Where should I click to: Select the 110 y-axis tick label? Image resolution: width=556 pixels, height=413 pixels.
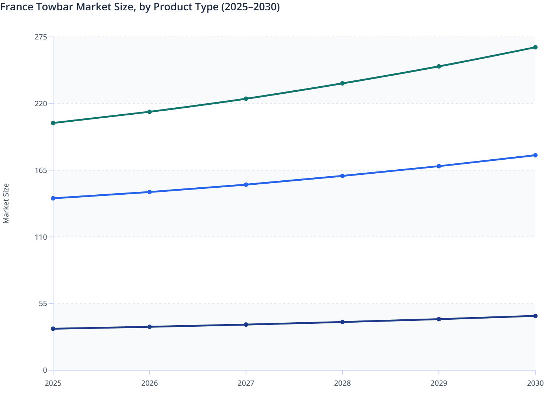[x=42, y=237]
